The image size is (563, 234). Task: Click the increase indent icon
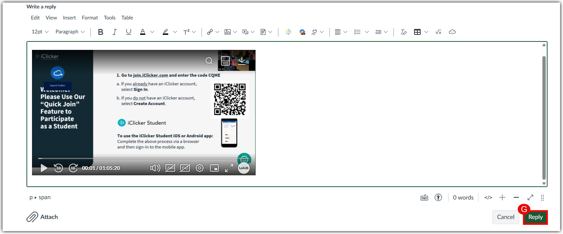[x=378, y=32]
